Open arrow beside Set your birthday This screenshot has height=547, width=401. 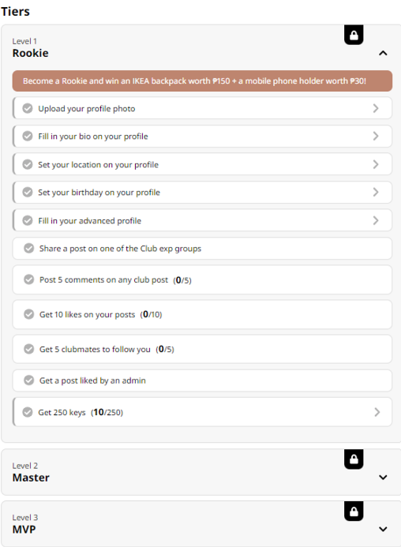point(376,193)
